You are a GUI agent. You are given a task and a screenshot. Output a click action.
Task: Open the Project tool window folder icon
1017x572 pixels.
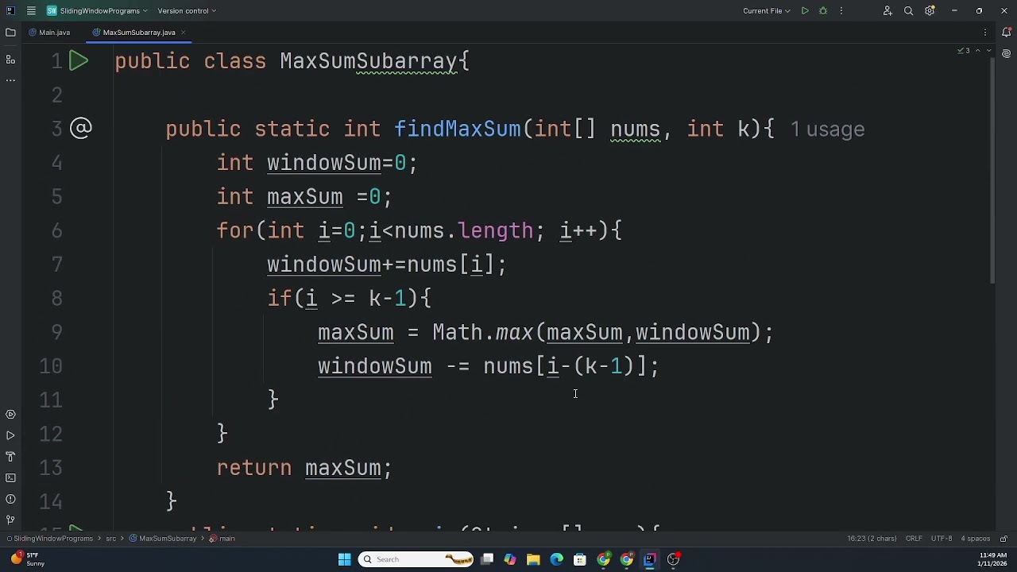click(x=10, y=33)
